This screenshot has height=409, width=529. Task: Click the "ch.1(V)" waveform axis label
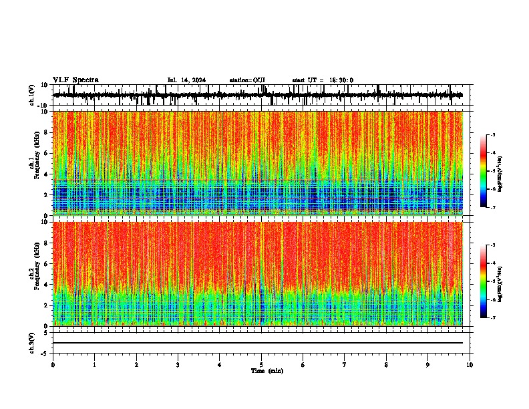[x=32, y=95]
